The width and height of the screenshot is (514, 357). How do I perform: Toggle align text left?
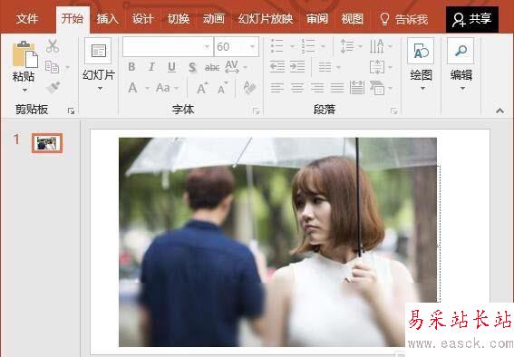[277, 88]
